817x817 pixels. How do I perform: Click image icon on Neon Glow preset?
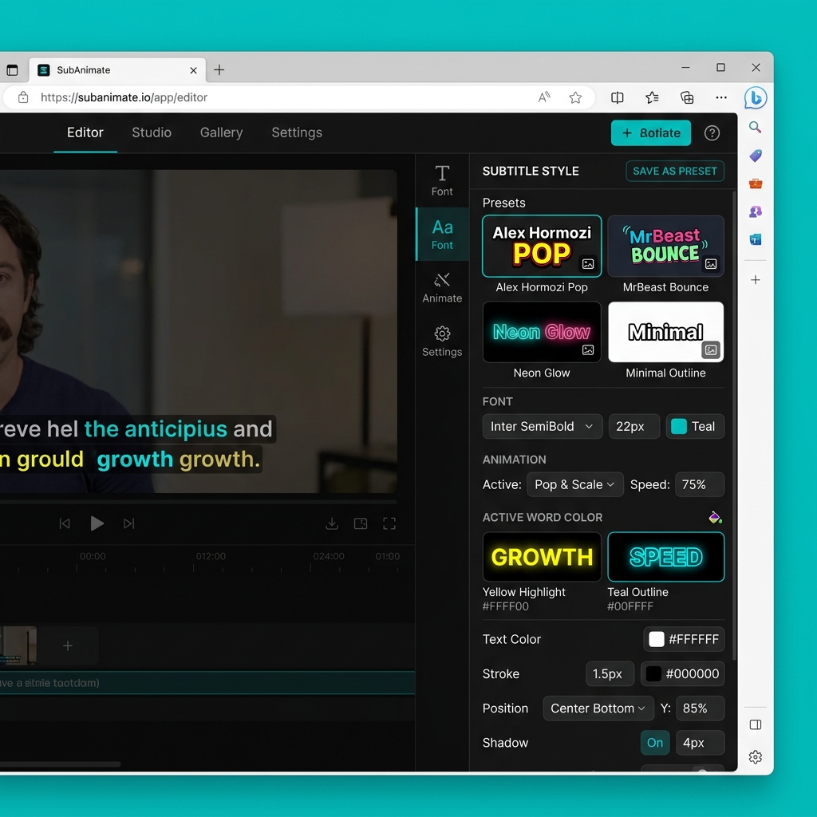(588, 349)
